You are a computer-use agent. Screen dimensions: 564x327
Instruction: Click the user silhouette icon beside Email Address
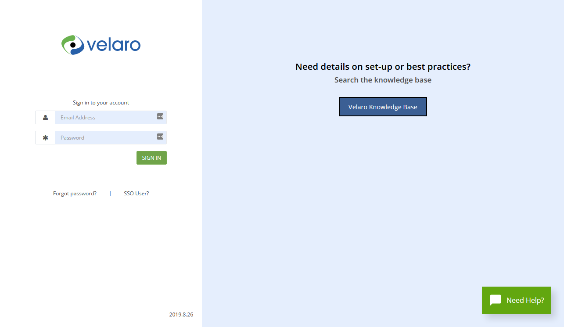(x=45, y=118)
